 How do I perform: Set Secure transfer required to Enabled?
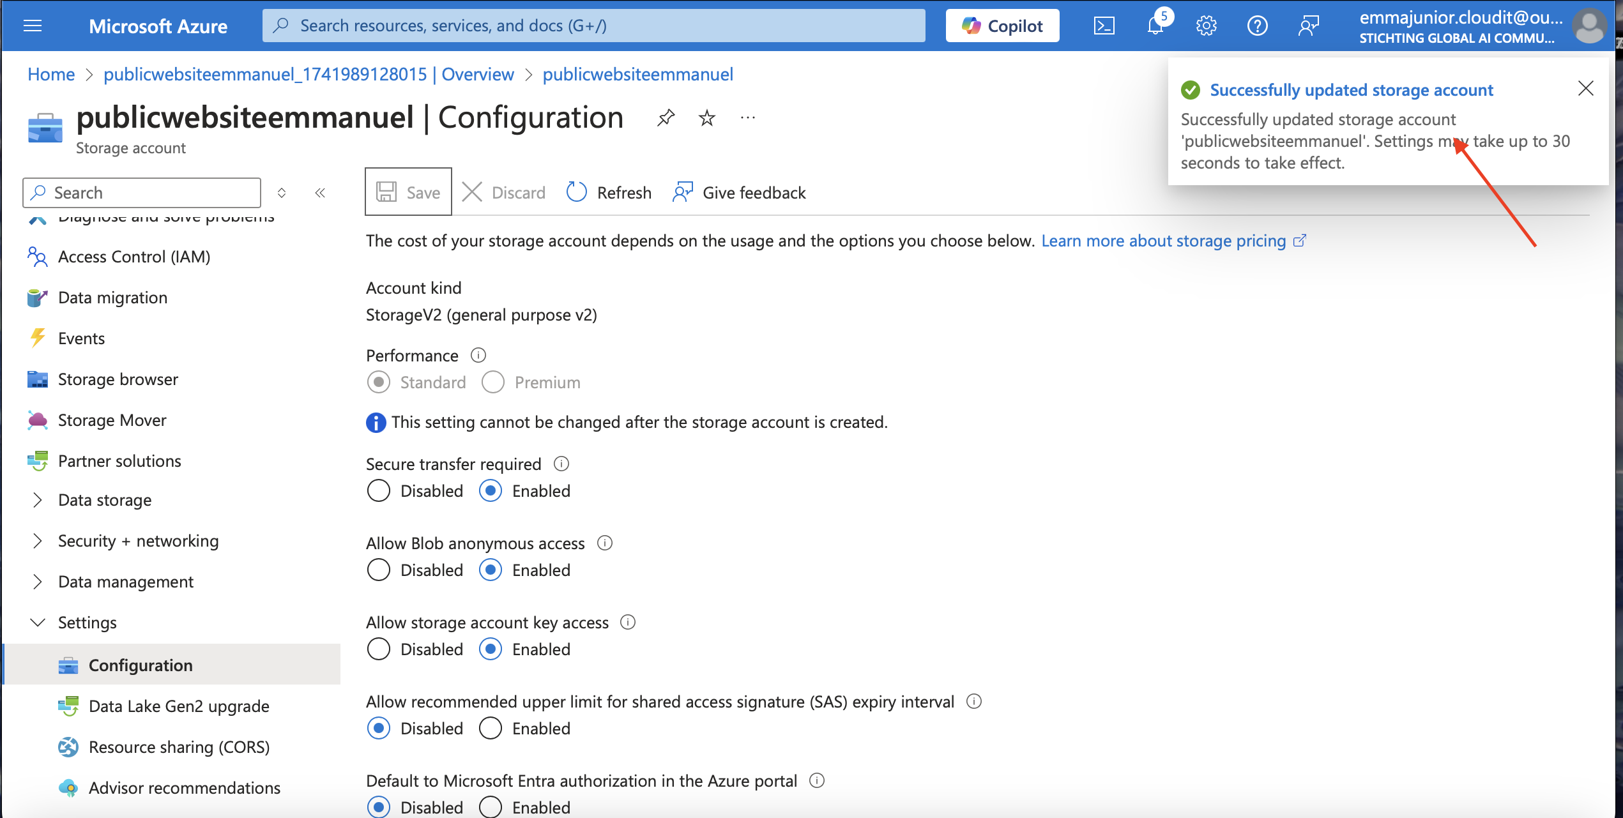click(491, 491)
